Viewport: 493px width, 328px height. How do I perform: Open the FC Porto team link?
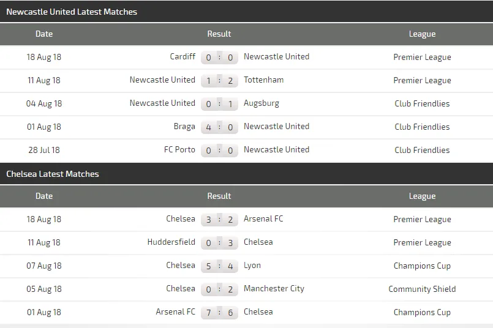tap(179, 150)
